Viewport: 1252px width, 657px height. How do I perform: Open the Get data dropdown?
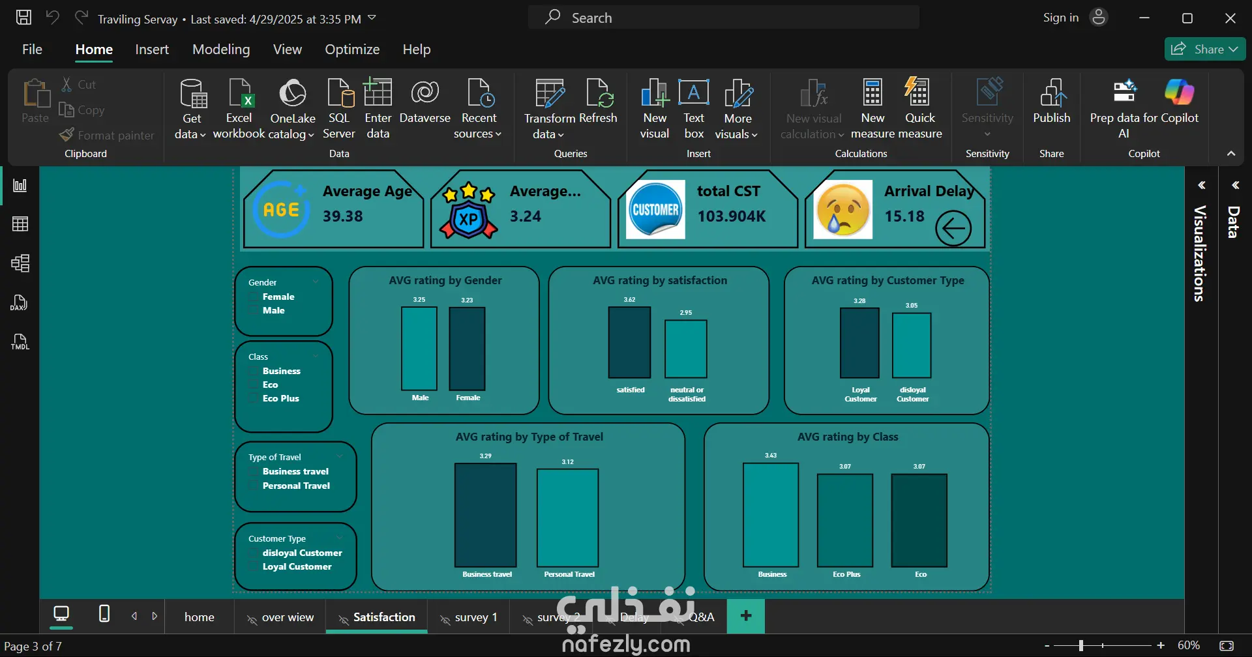[191, 109]
